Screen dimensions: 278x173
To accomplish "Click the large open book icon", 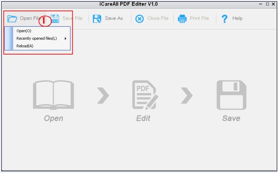I will click(x=54, y=95).
